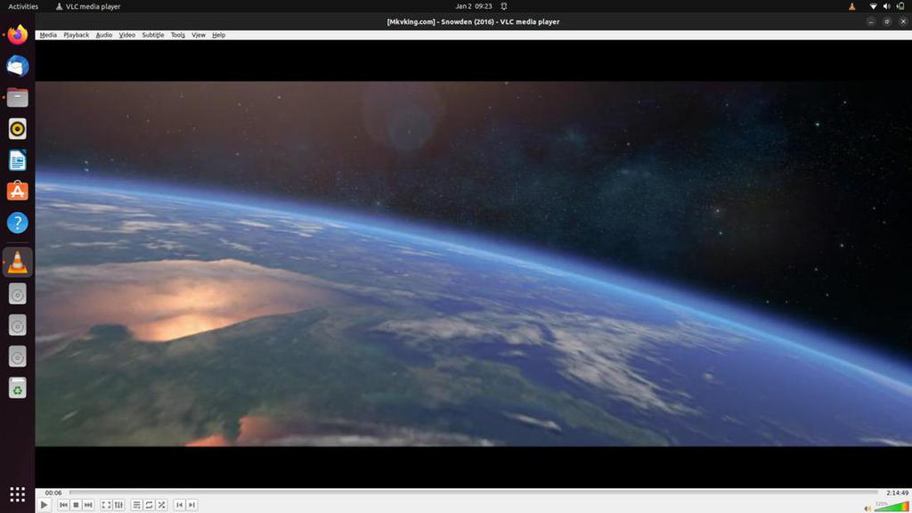Open battery power indicator
This screenshot has height=513, width=912.
click(900, 6)
